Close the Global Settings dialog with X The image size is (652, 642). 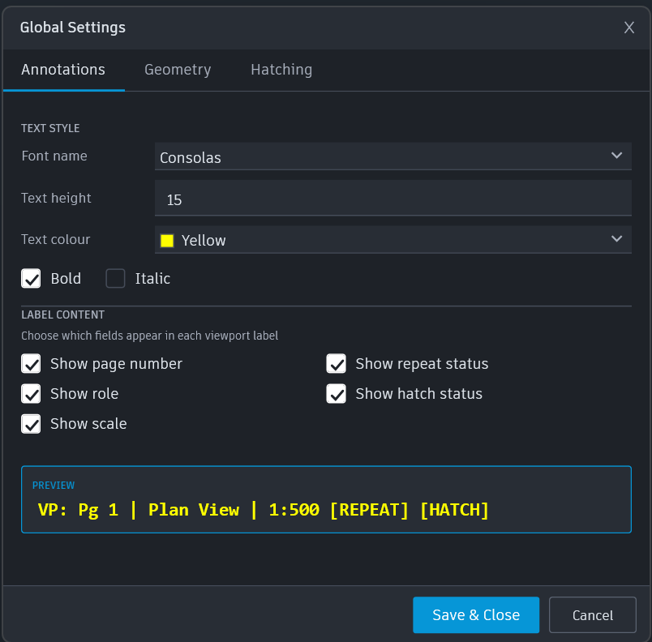point(628,28)
